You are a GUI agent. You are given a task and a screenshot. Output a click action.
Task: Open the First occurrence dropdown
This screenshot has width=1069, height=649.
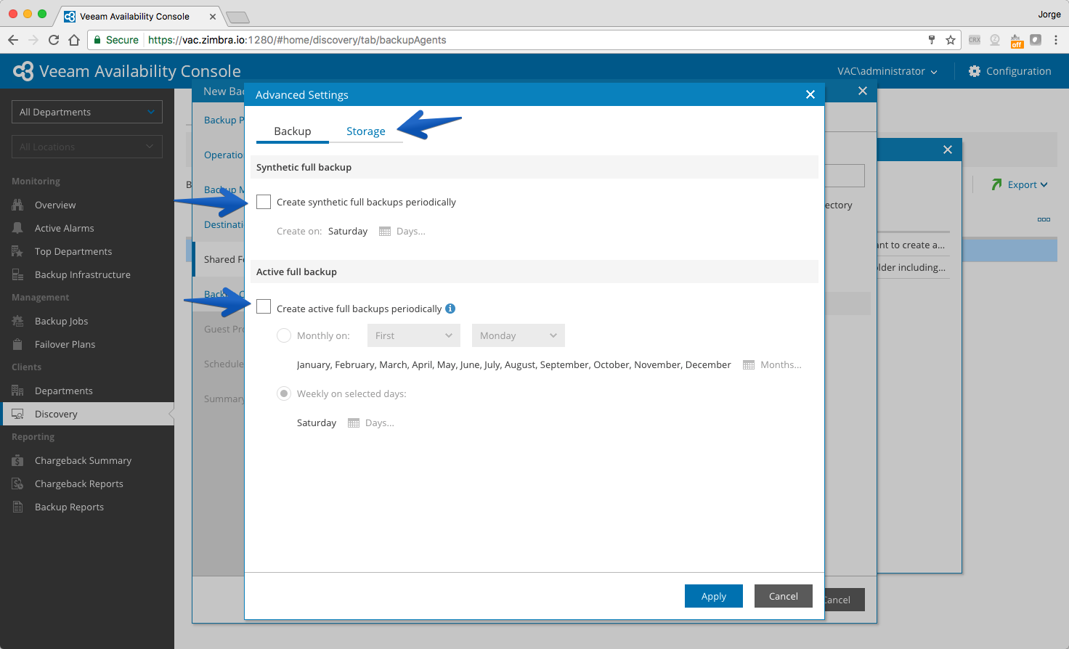(x=414, y=335)
